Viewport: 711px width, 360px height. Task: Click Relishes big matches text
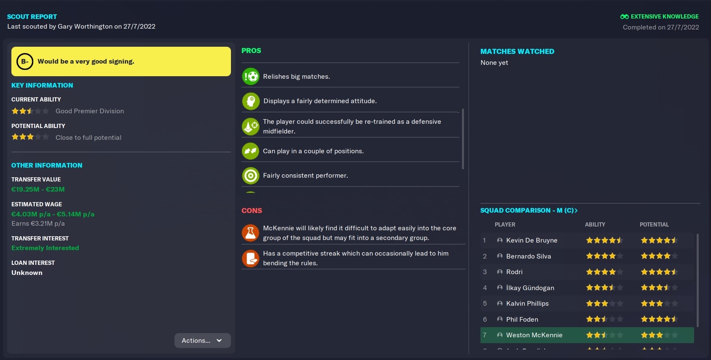297,77
